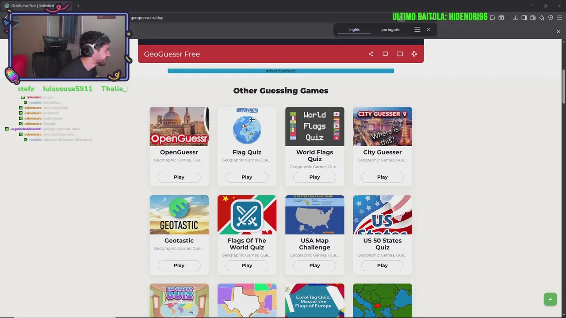Viewport: 566px width, 318px height.
Task: Switch translation to inglês tab
Action: click(355, 30)
